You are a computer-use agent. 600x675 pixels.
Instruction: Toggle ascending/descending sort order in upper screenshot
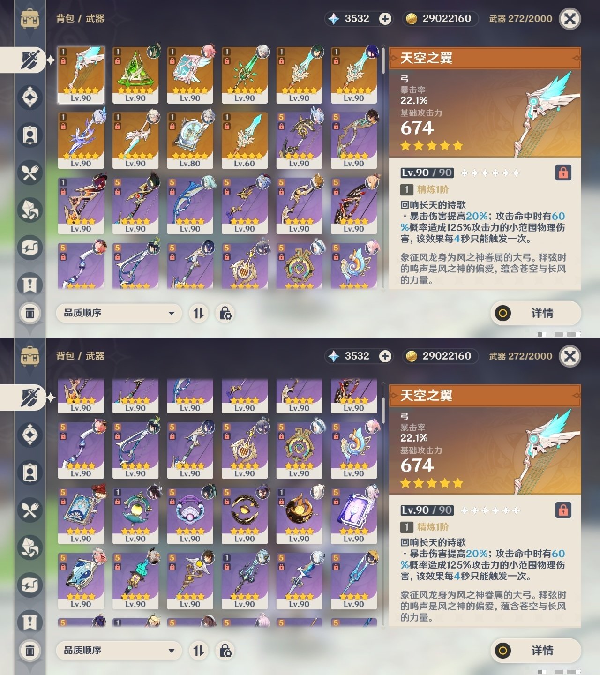199,313
